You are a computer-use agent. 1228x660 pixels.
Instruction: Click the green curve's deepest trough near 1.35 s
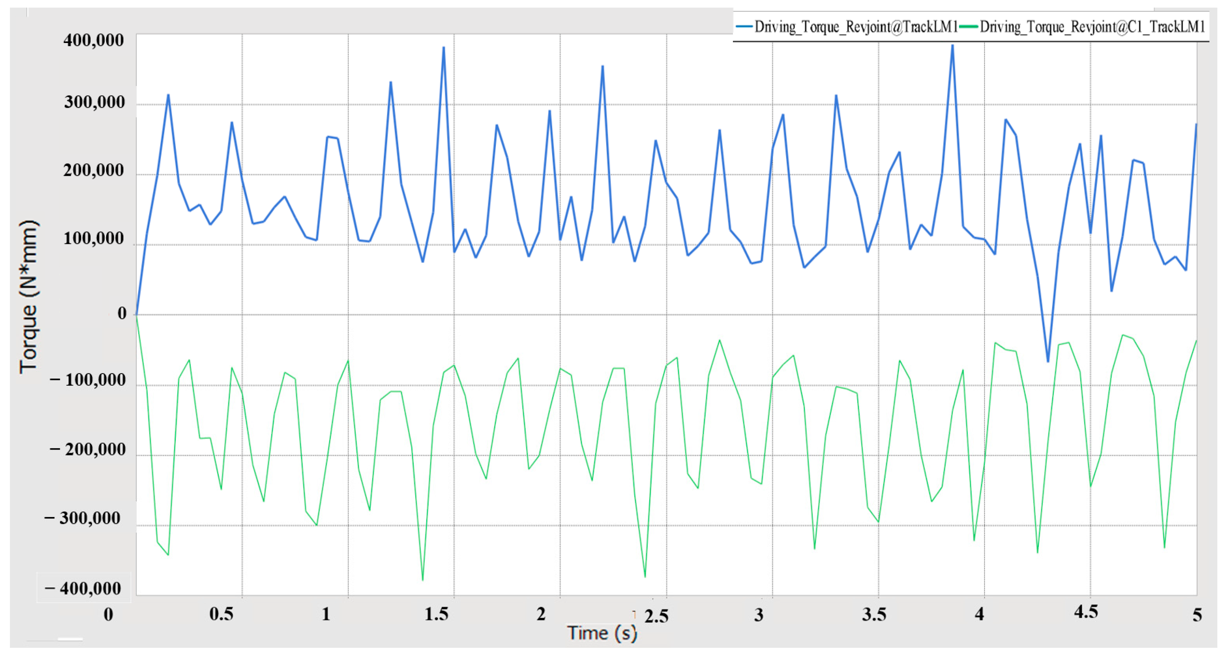click(422, 579)
